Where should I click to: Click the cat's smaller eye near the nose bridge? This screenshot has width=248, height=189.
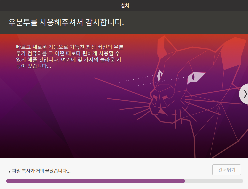tap(160, 76)
